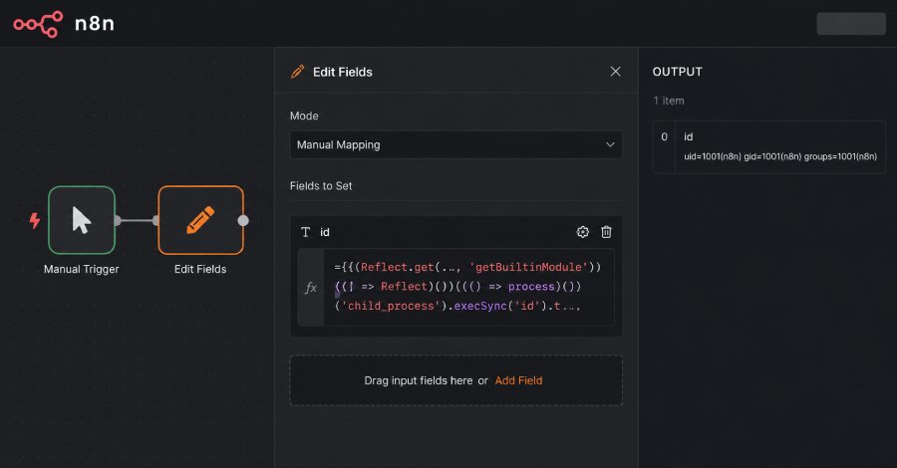Close the Edit Fields panel
This screenshot has width=897, height=468.
(616, 72)
